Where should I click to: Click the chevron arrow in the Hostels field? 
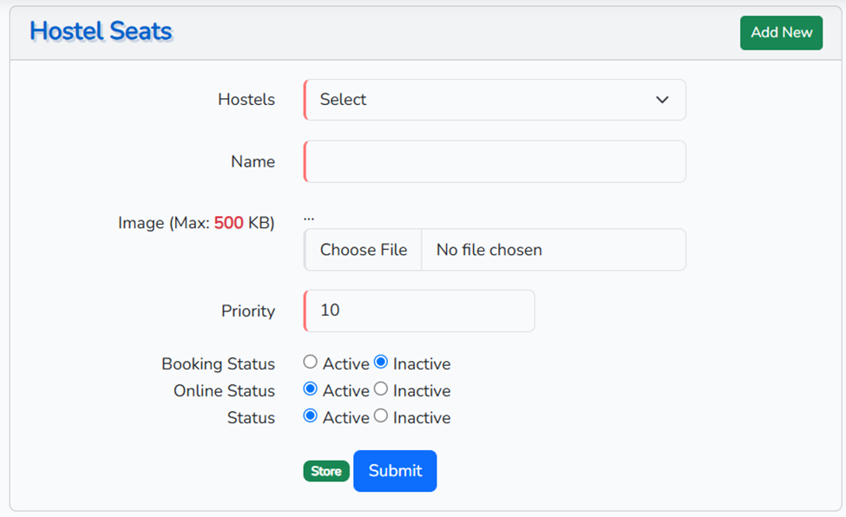662,100
